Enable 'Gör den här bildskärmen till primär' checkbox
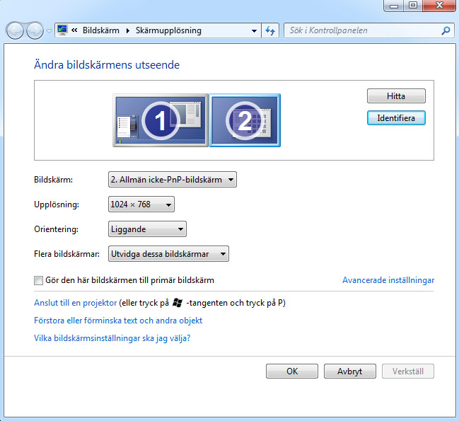This screenshot has height=421, width=459. 39,280
